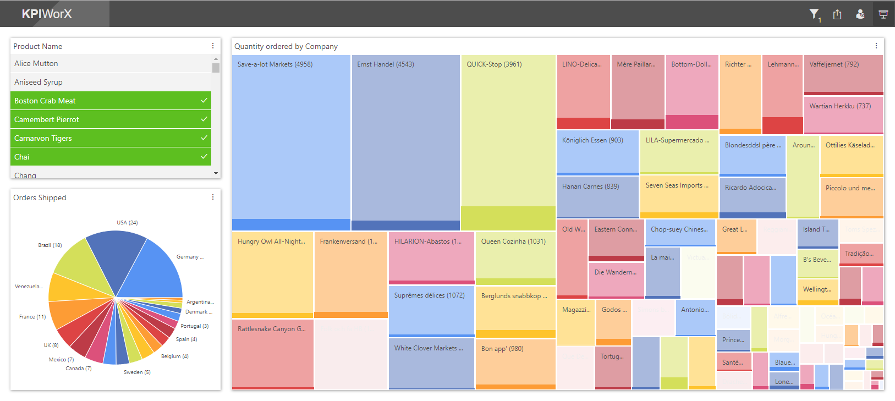Select Chop-suey Chines treemap tile

coord(679,233)
